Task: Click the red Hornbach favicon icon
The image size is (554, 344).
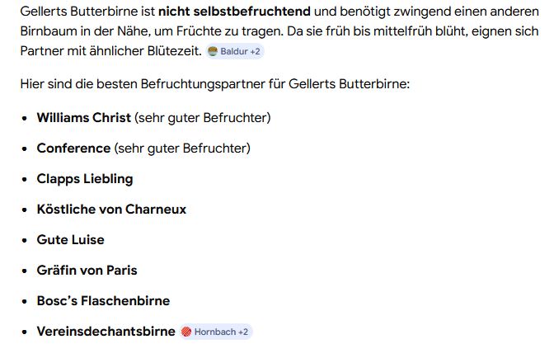Action: point(186,332)
